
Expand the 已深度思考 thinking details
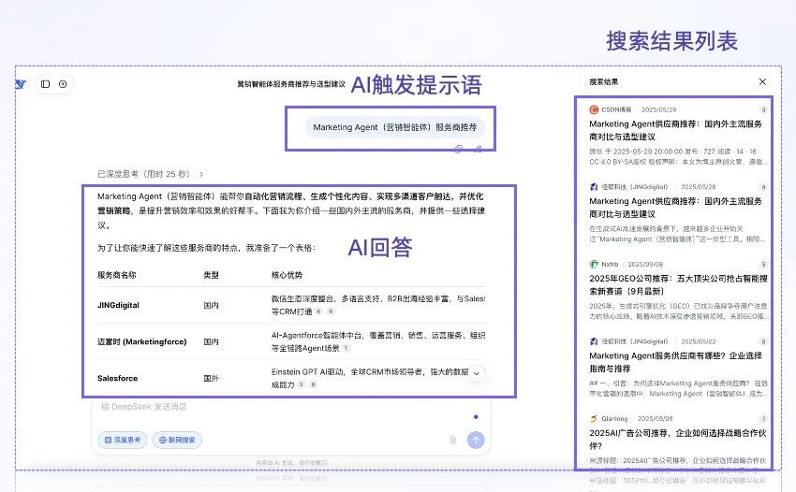click(150, 174)
